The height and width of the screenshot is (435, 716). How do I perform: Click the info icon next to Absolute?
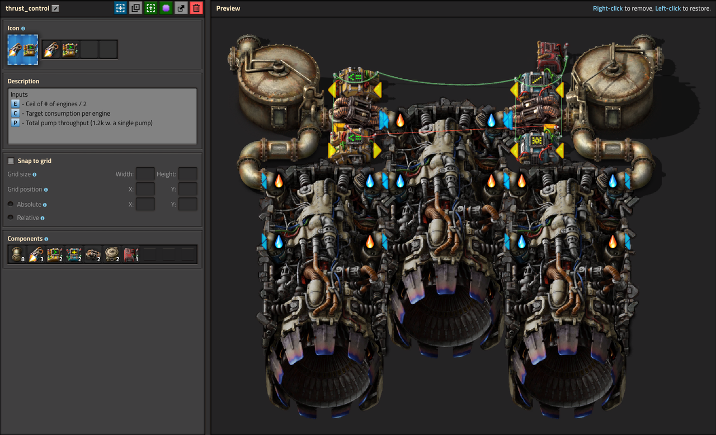[x=45, y=205]
